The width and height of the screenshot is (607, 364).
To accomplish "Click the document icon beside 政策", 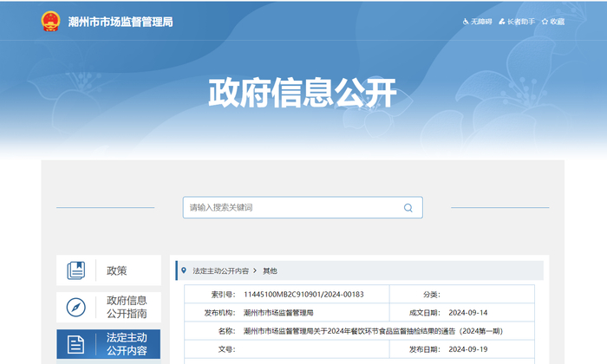I will (x=76, y=270).
